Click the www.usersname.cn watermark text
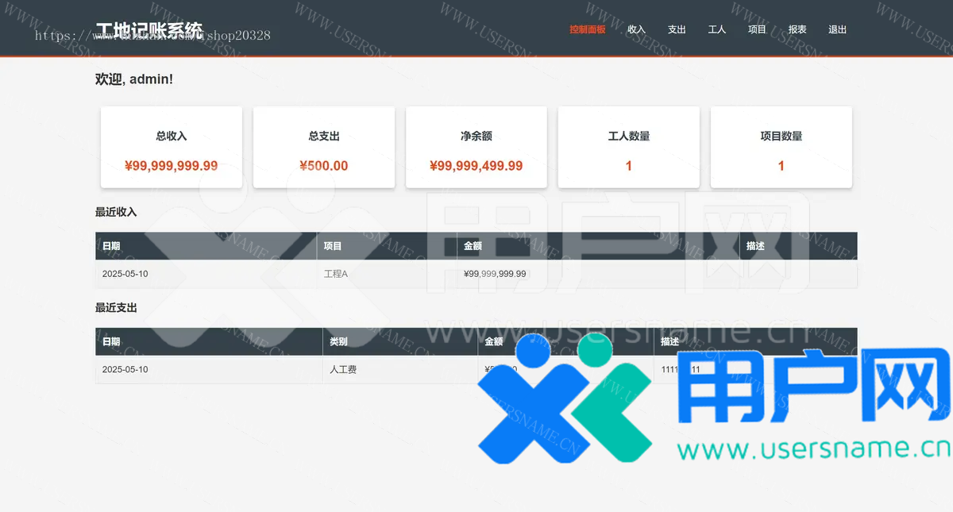 [x=813, y=449]
